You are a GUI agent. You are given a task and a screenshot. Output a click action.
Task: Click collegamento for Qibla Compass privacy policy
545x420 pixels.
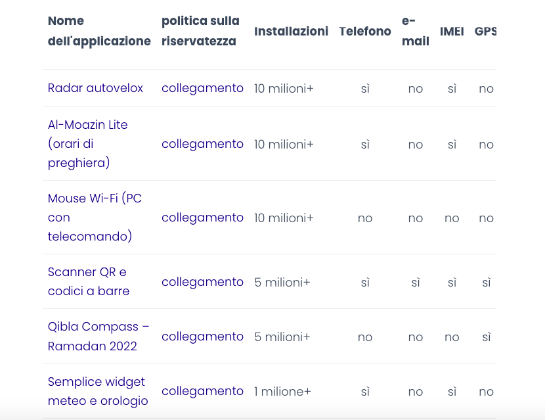pyautogui.click(x=202, y=337)
